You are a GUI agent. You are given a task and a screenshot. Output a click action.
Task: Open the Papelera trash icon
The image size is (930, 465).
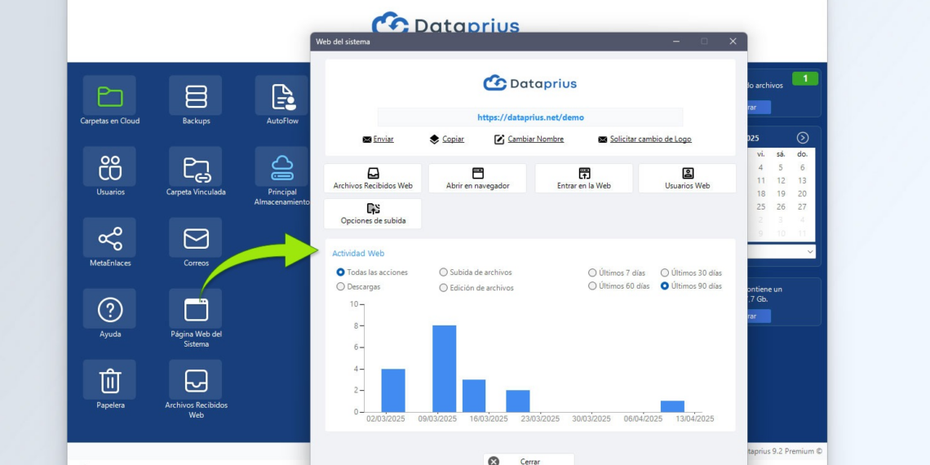(x=110, y=380)
